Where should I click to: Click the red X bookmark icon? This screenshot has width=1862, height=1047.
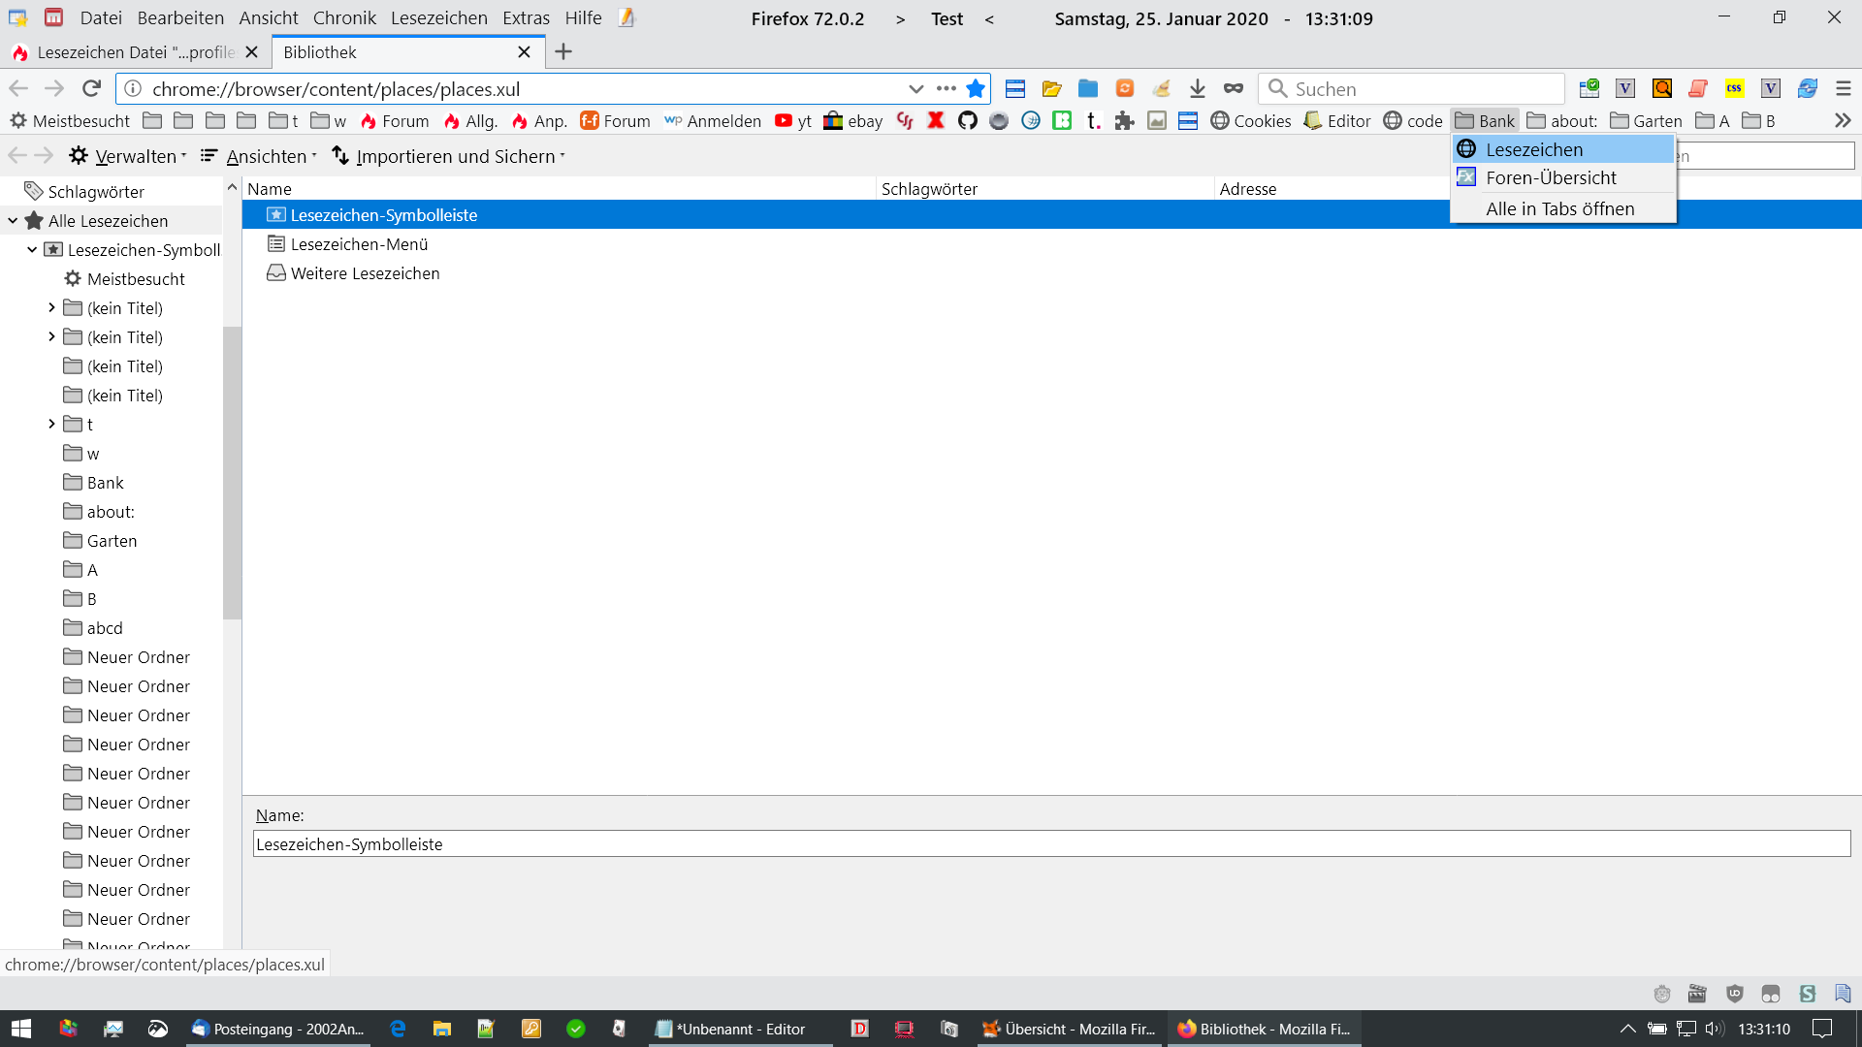[x=936, y=120]
